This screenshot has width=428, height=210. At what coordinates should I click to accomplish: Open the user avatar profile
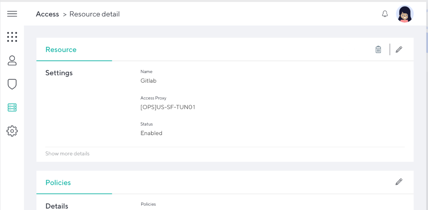(404, 14)
